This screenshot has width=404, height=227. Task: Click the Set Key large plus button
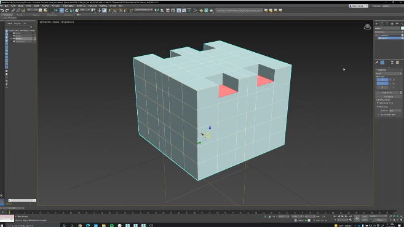pyautogui.click(x=357, y=218)
